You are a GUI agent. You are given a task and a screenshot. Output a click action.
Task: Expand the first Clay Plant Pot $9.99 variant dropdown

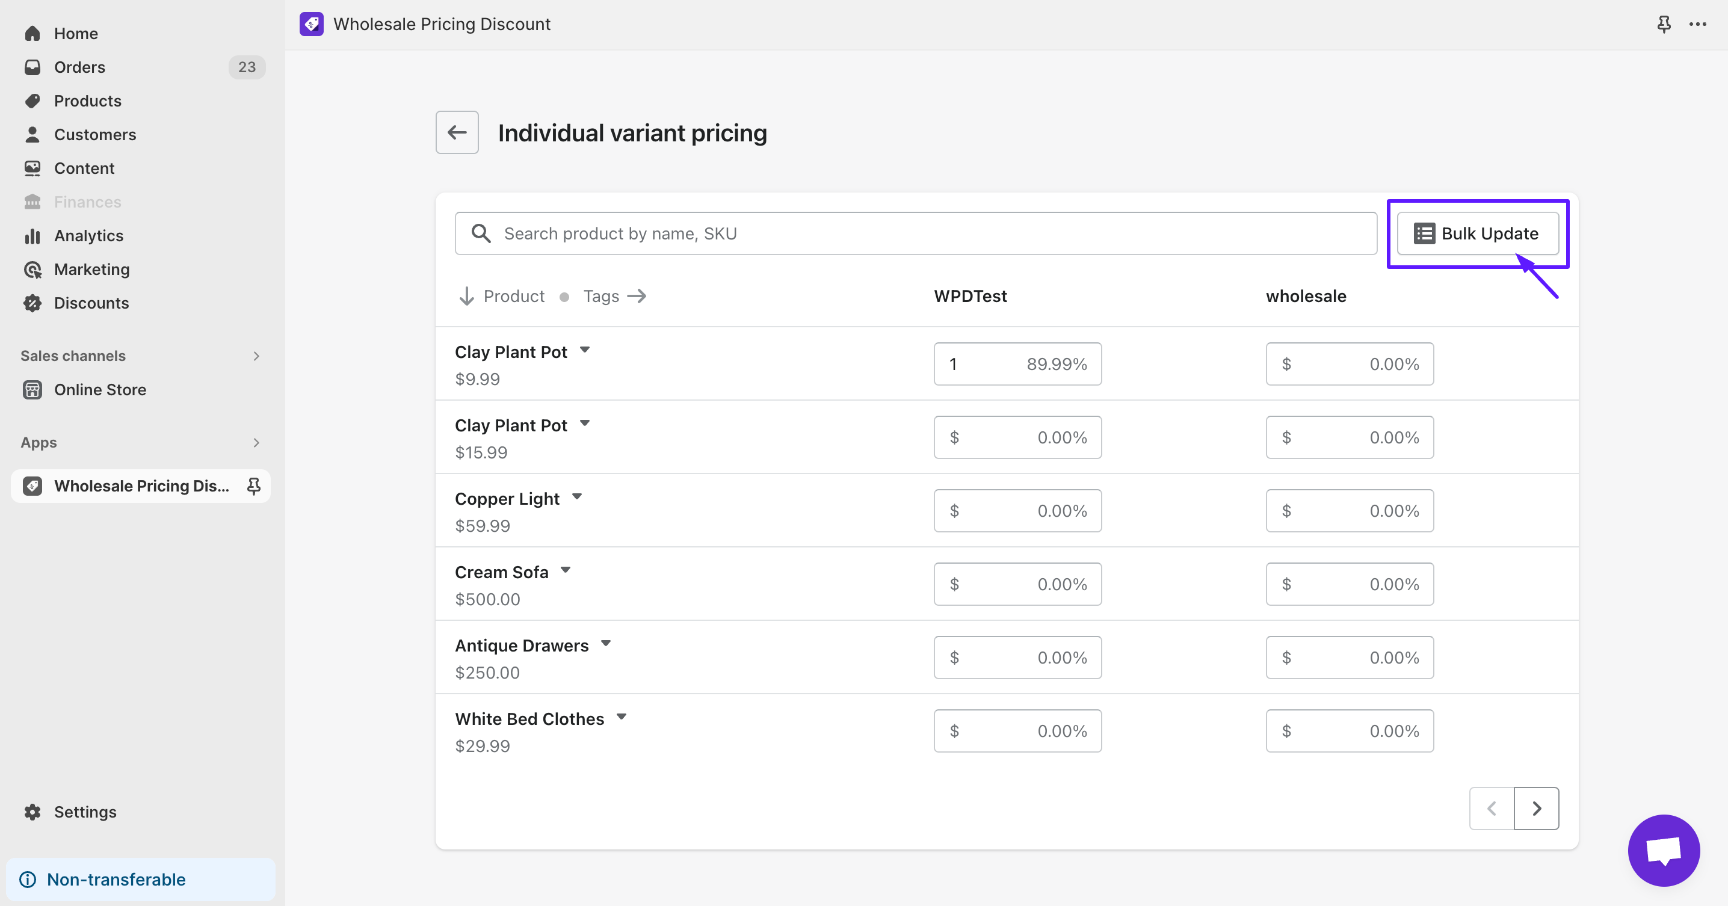pos(585,350)
